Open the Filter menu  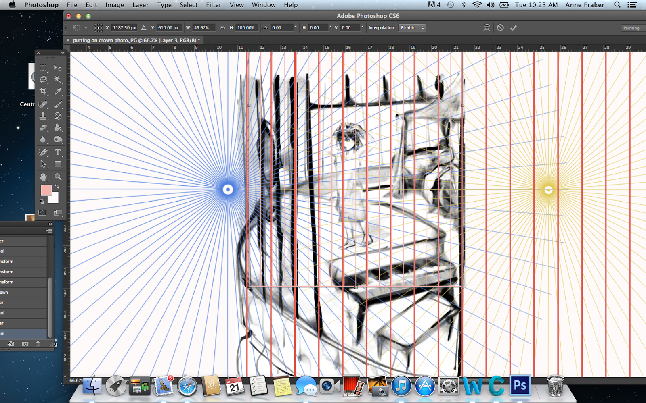[x=214, y=5]
